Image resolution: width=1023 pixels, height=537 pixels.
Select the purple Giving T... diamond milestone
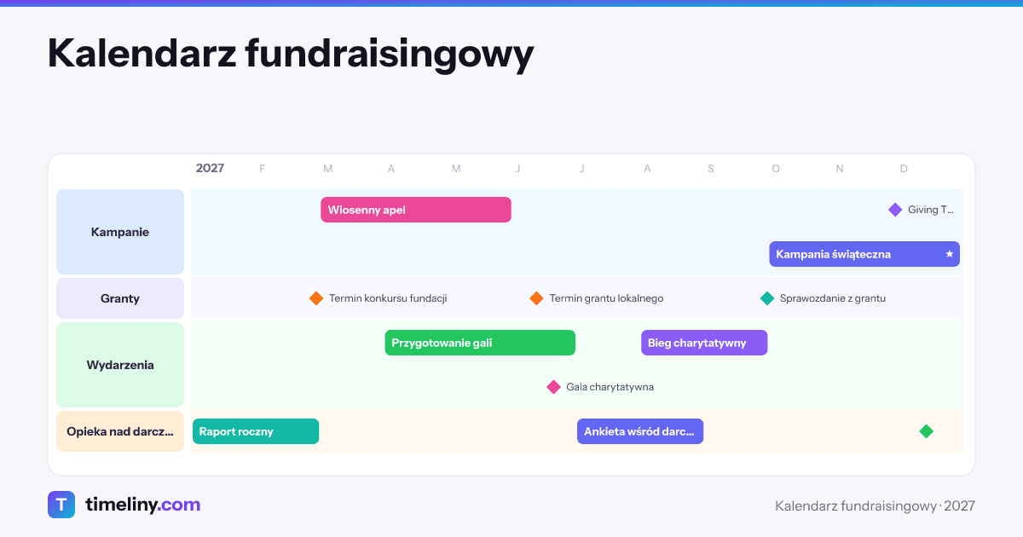pos(895,210)
